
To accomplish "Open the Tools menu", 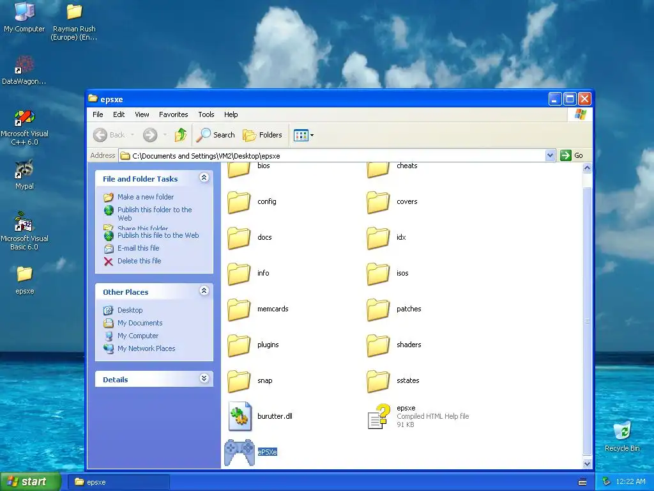I will [x=206, y=114].
